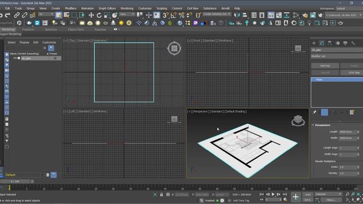This screenshot has width=363, height=204.
Task: Toggle the filter button in Scene Explorer search
Action: (x=51, y=48)
